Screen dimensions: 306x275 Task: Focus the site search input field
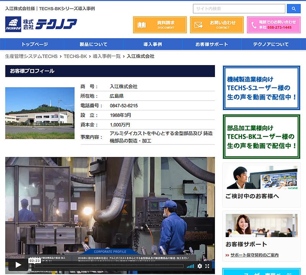[x=239, y=8]
